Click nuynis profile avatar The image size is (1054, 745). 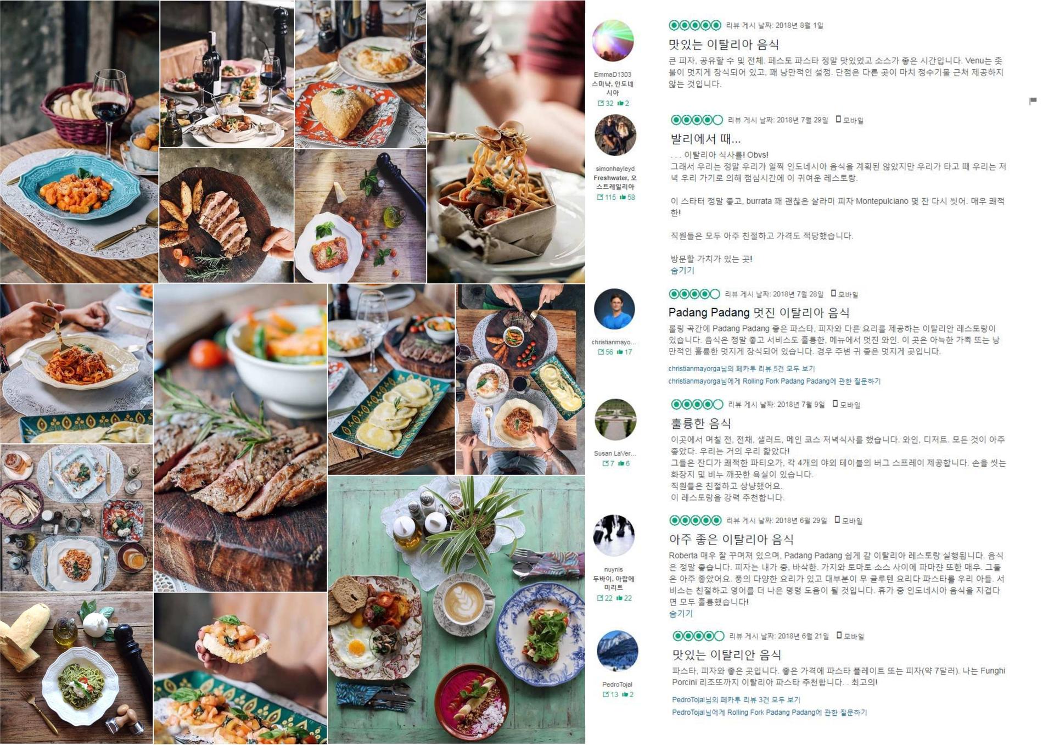[x=614, y=535]
